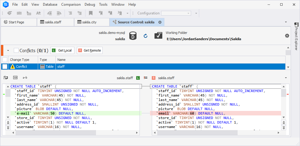
Task: Toggle bookmark using the bookmark flag icon
Action: (91, 13)
